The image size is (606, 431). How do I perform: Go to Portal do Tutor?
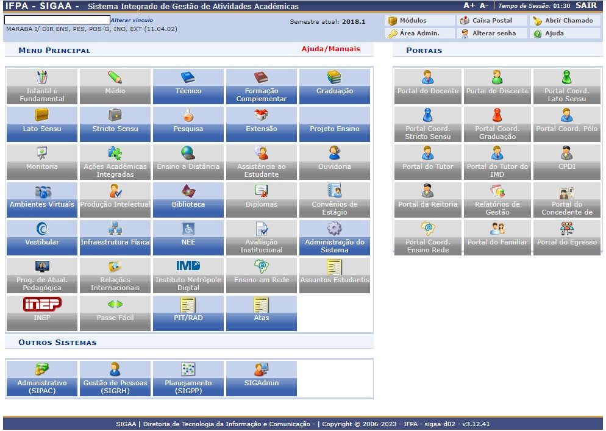tap(428, 162)
